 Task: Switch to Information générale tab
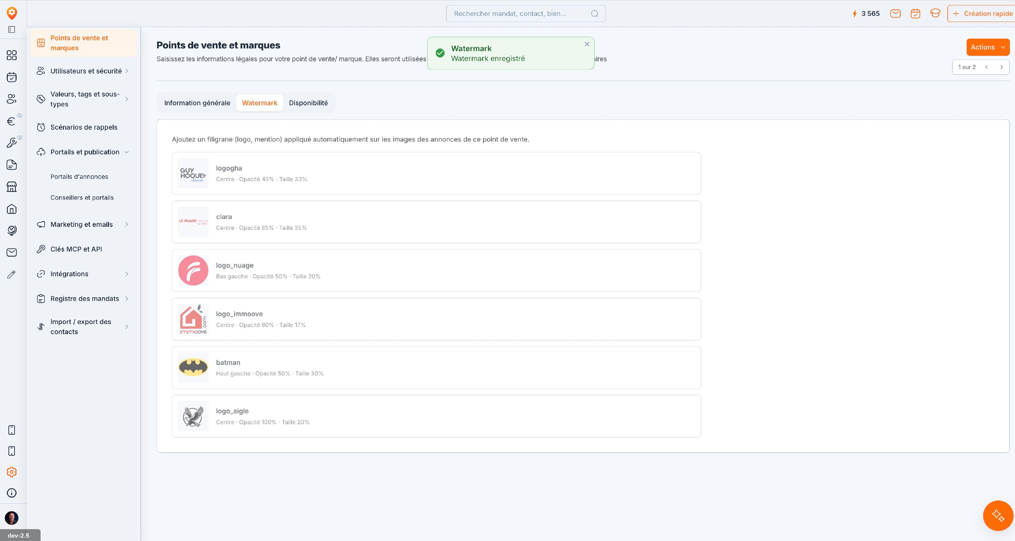pos(197,103)
